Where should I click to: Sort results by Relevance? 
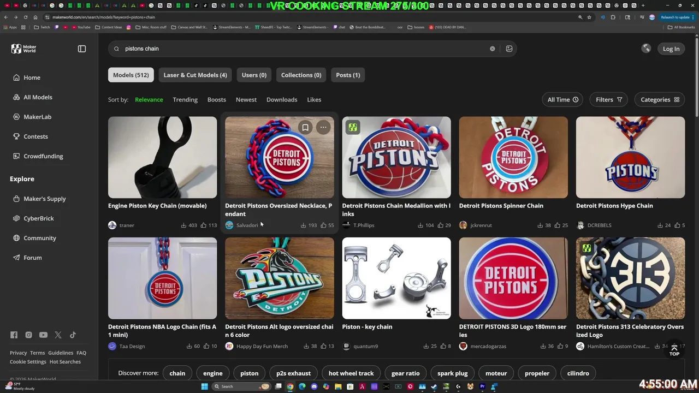click(149, 99)
